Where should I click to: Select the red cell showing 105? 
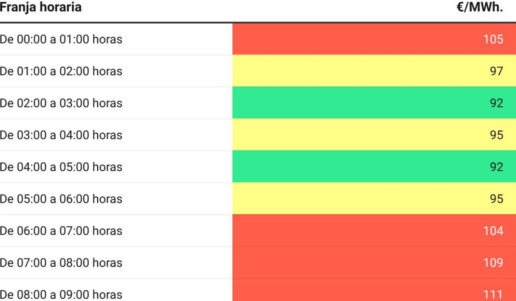point(374,39)
